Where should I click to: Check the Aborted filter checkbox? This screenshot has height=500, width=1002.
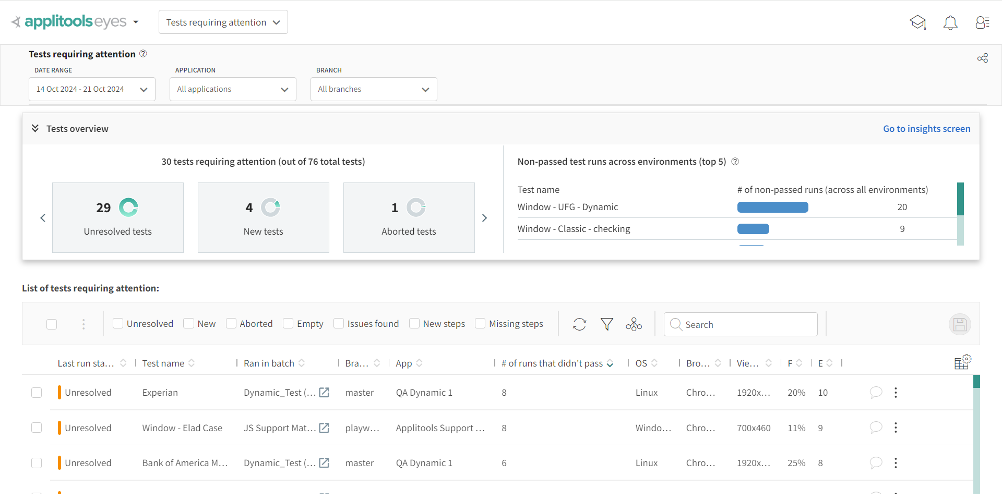[231, 323]
